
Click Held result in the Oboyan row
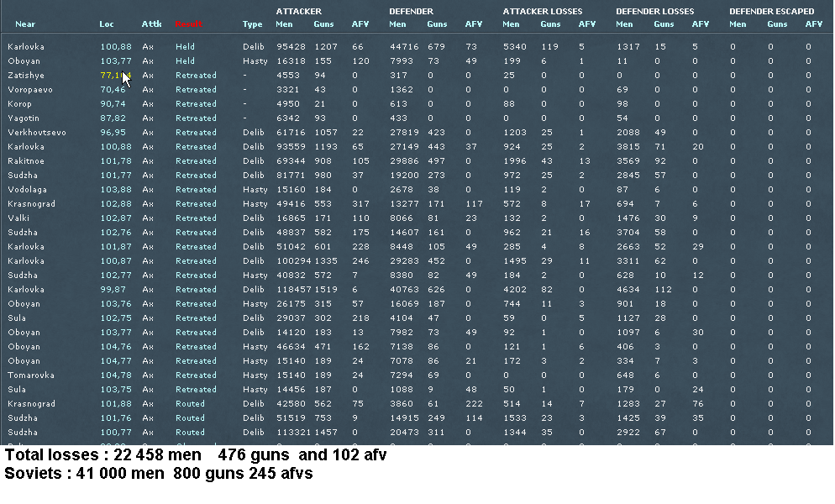[186, 61]
